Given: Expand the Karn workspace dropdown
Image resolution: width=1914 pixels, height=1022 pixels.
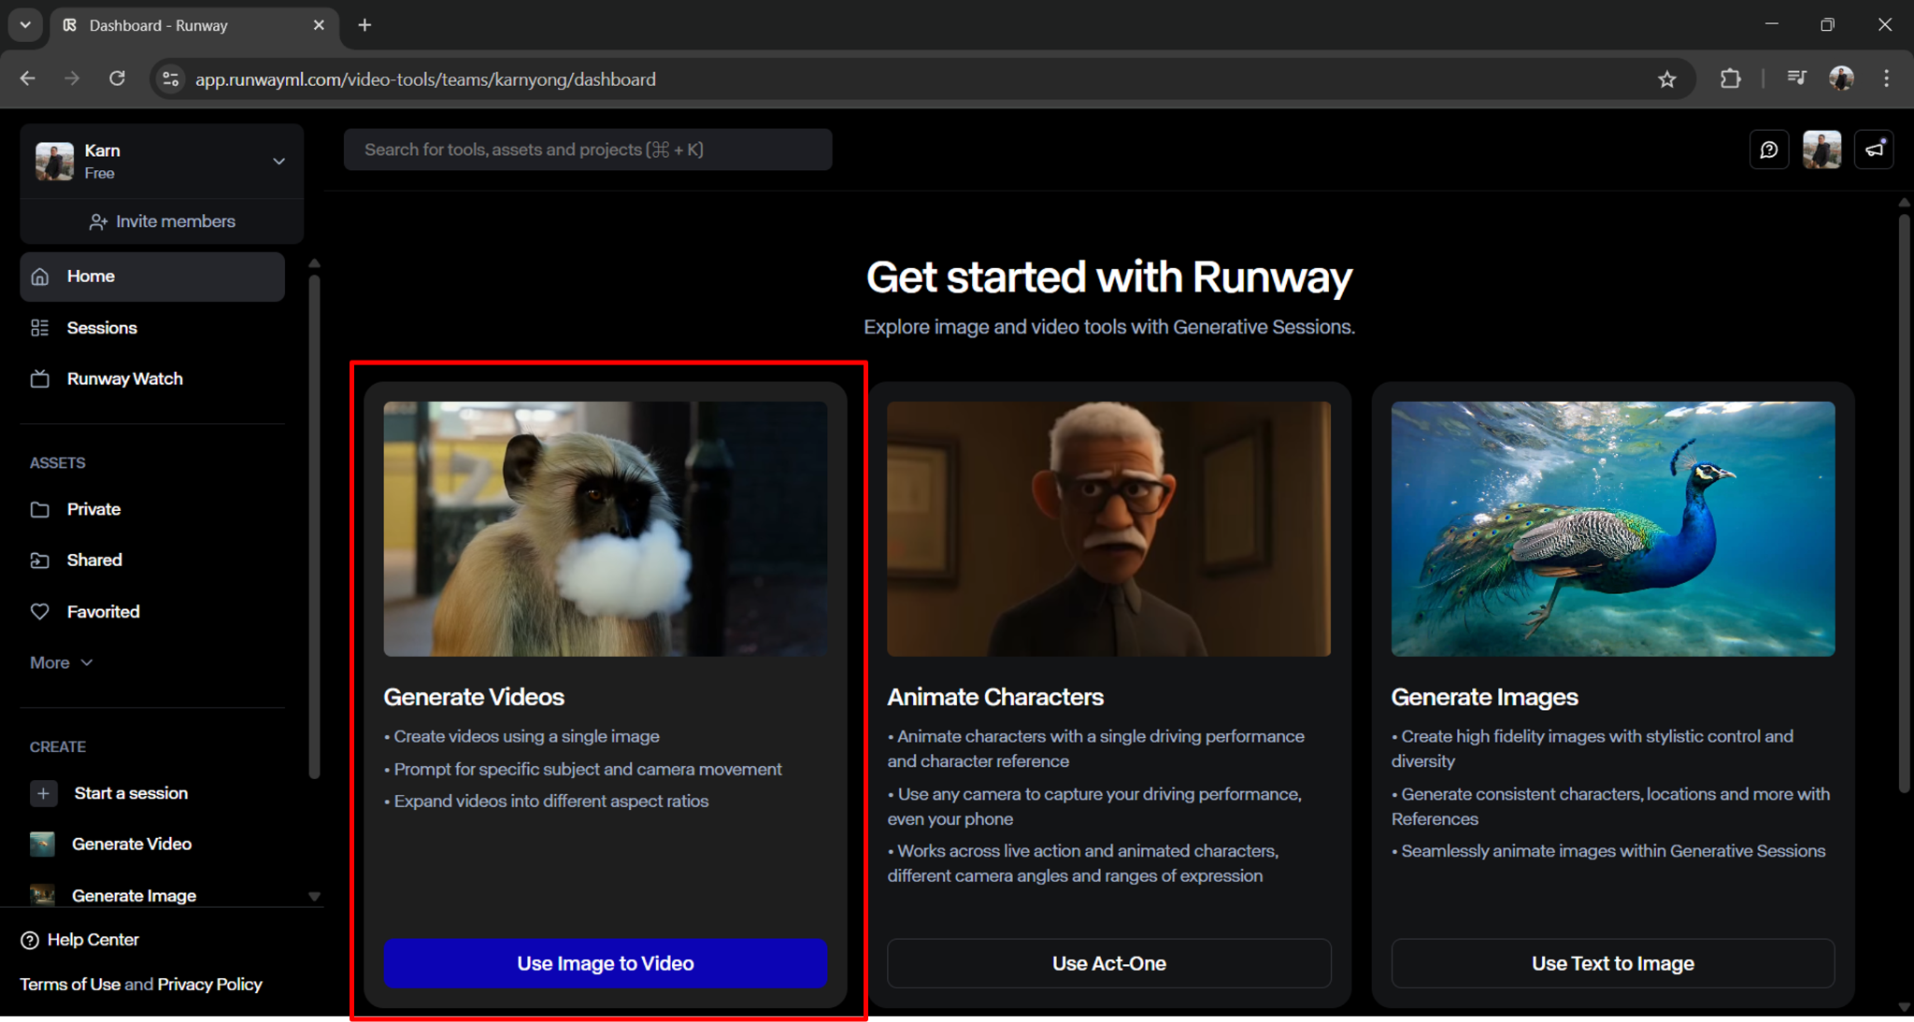Looking at the screenshot, I should [279, 162].
